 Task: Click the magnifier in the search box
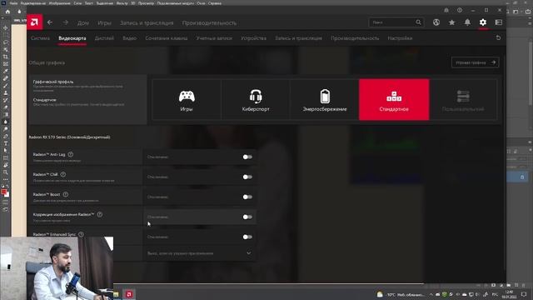[418, 22]
